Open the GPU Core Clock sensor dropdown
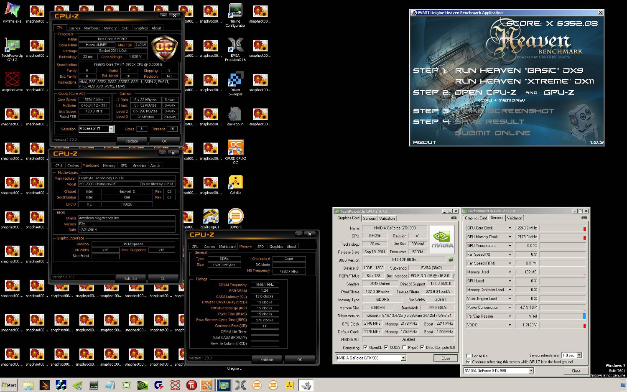Viewport: 627px width, 392px height. coord(510,228)
